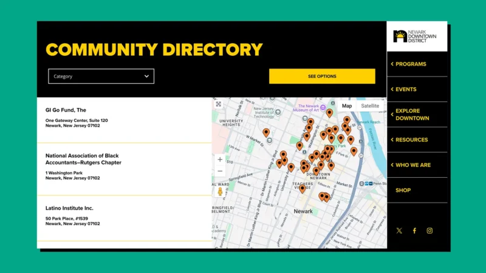Open National Association of Black Accountants listing
Screen dimensions: 486x273
click(x=83, y=159)
